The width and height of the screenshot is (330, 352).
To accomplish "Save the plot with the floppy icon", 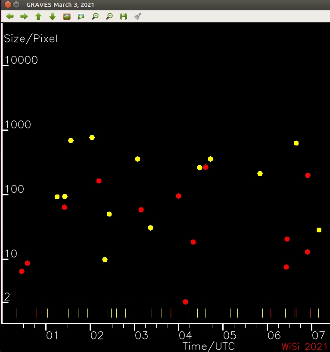I will pos(123,16).
